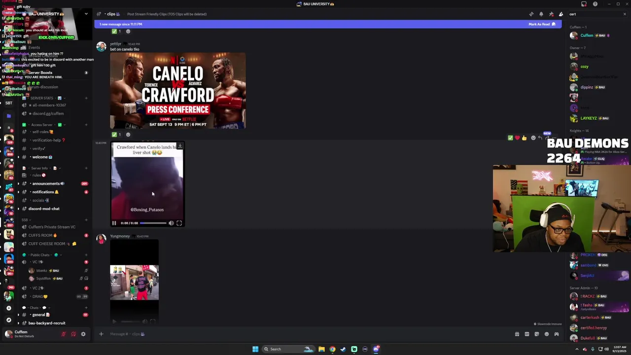Open the '1 new message since 11:11 PM' banner
This screenshot has width=631, height=355.
[328, 24]
